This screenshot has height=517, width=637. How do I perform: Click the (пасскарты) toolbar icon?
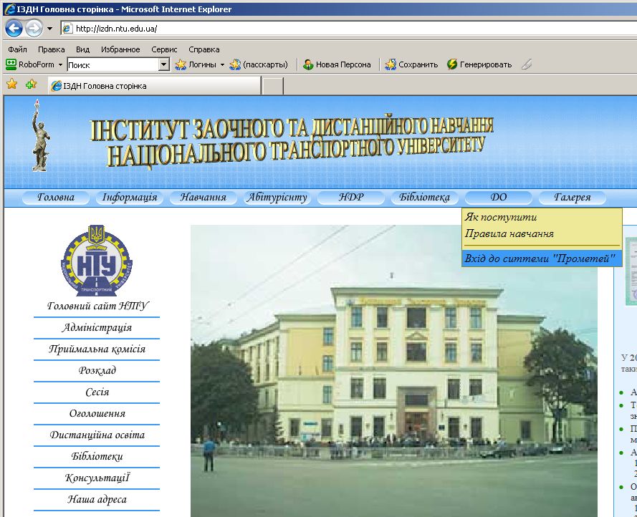pyautogui.click(x=235, y=64)
